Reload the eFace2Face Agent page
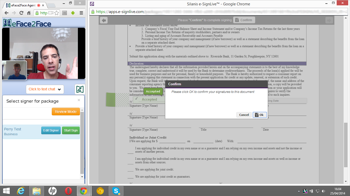 (x=22, y=13)
